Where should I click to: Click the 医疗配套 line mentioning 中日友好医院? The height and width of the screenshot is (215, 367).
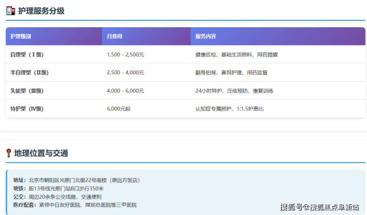(x=74, y=205)
